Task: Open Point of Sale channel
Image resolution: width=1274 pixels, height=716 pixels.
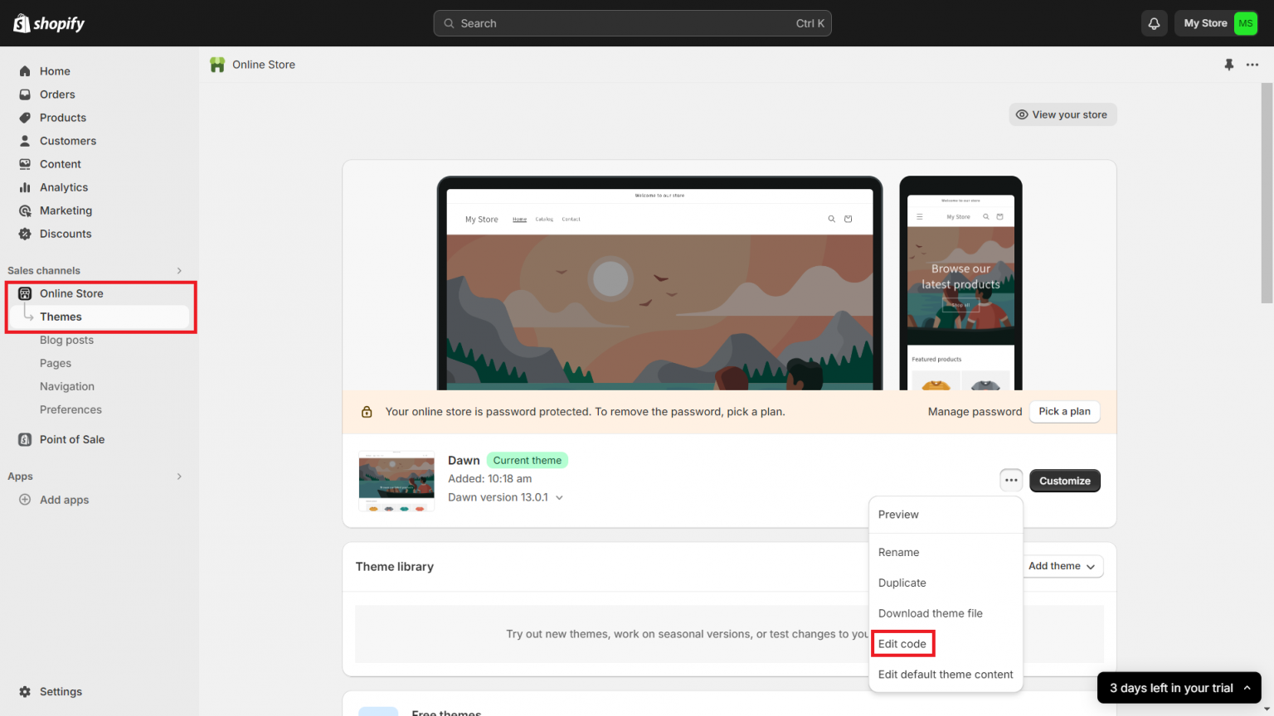Action: [72, 439]
